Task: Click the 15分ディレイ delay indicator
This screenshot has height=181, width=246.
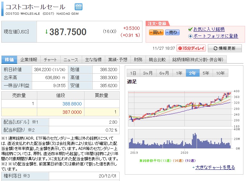Action: 191,48
